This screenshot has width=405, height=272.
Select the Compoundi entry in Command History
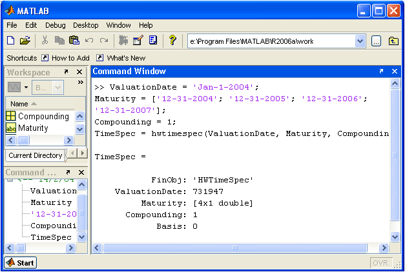point(54,226)
